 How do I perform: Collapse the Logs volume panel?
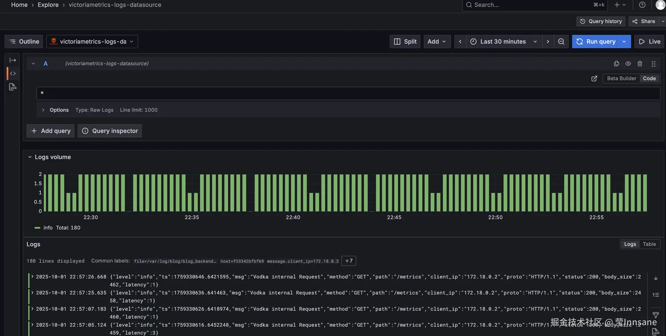[x=30, y=157]
